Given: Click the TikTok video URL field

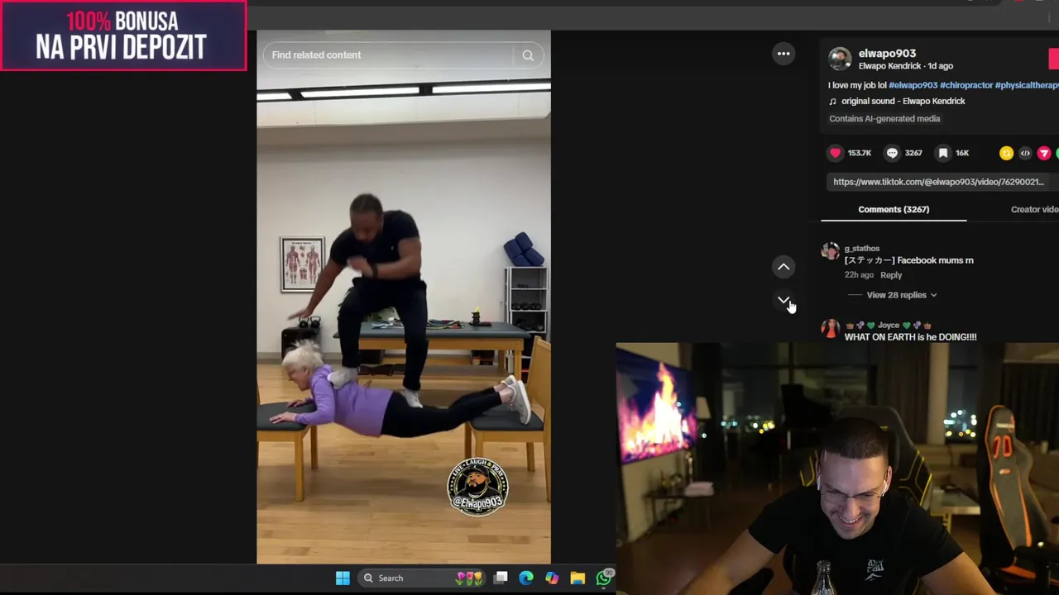Looking at the screenshot, I should 942,182.
